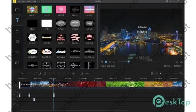Viewport: 196px width, 112px height.
Task: Open the Overlays panel icon
Action: (17, 41)
